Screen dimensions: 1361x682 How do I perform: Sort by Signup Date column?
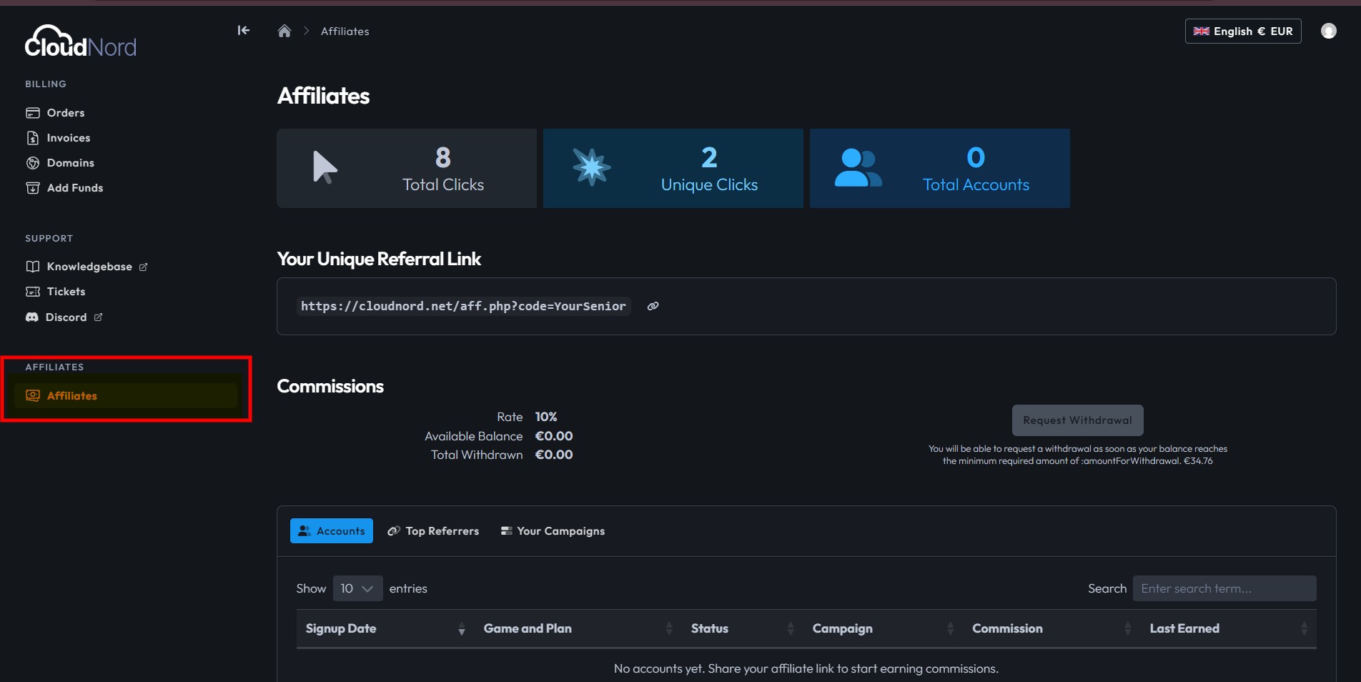385,628
